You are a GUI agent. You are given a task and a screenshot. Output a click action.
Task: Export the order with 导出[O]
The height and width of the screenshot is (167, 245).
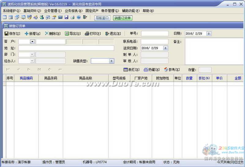(73, 34)
